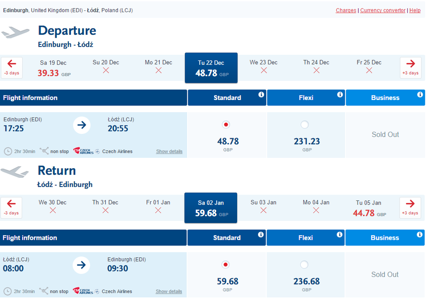Advance return dates by +3 days
The width and height of the screenshot is (429, 300).
(x=410, y=208)
